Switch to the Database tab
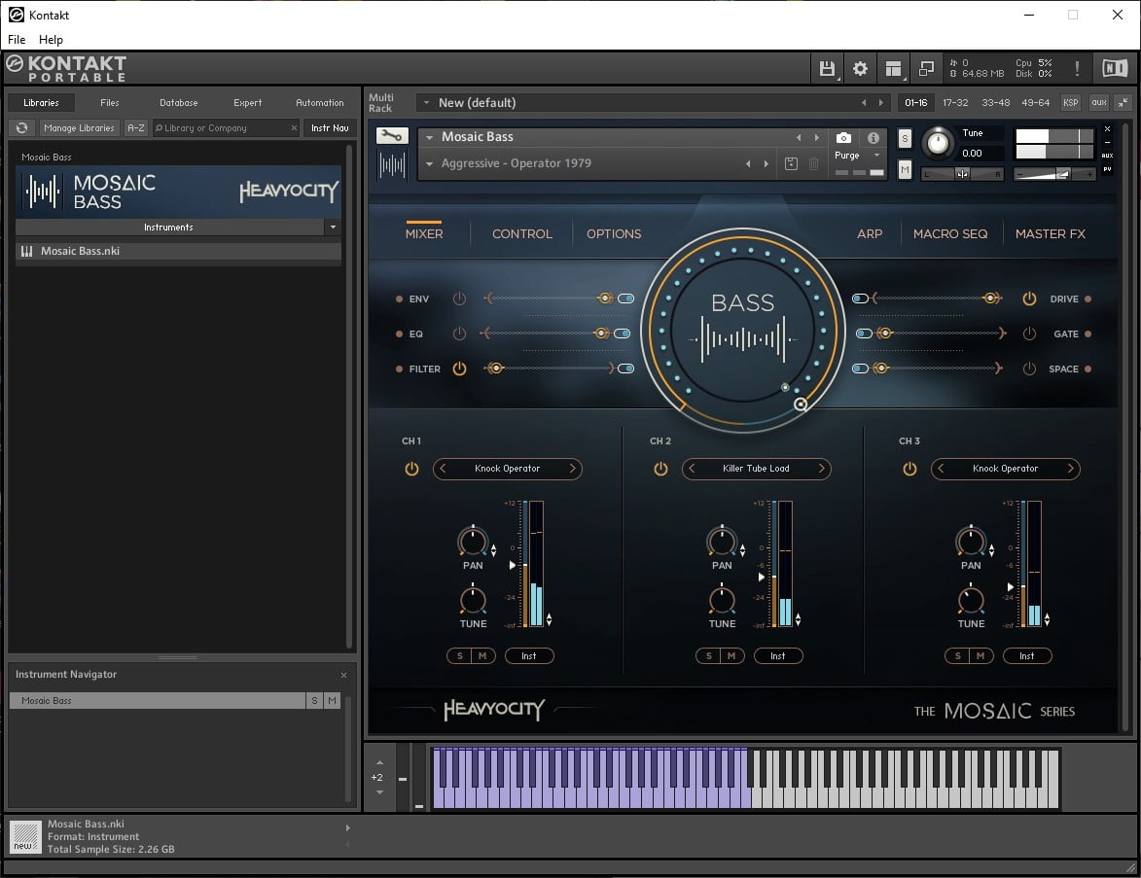 click(x=179, y=102)
